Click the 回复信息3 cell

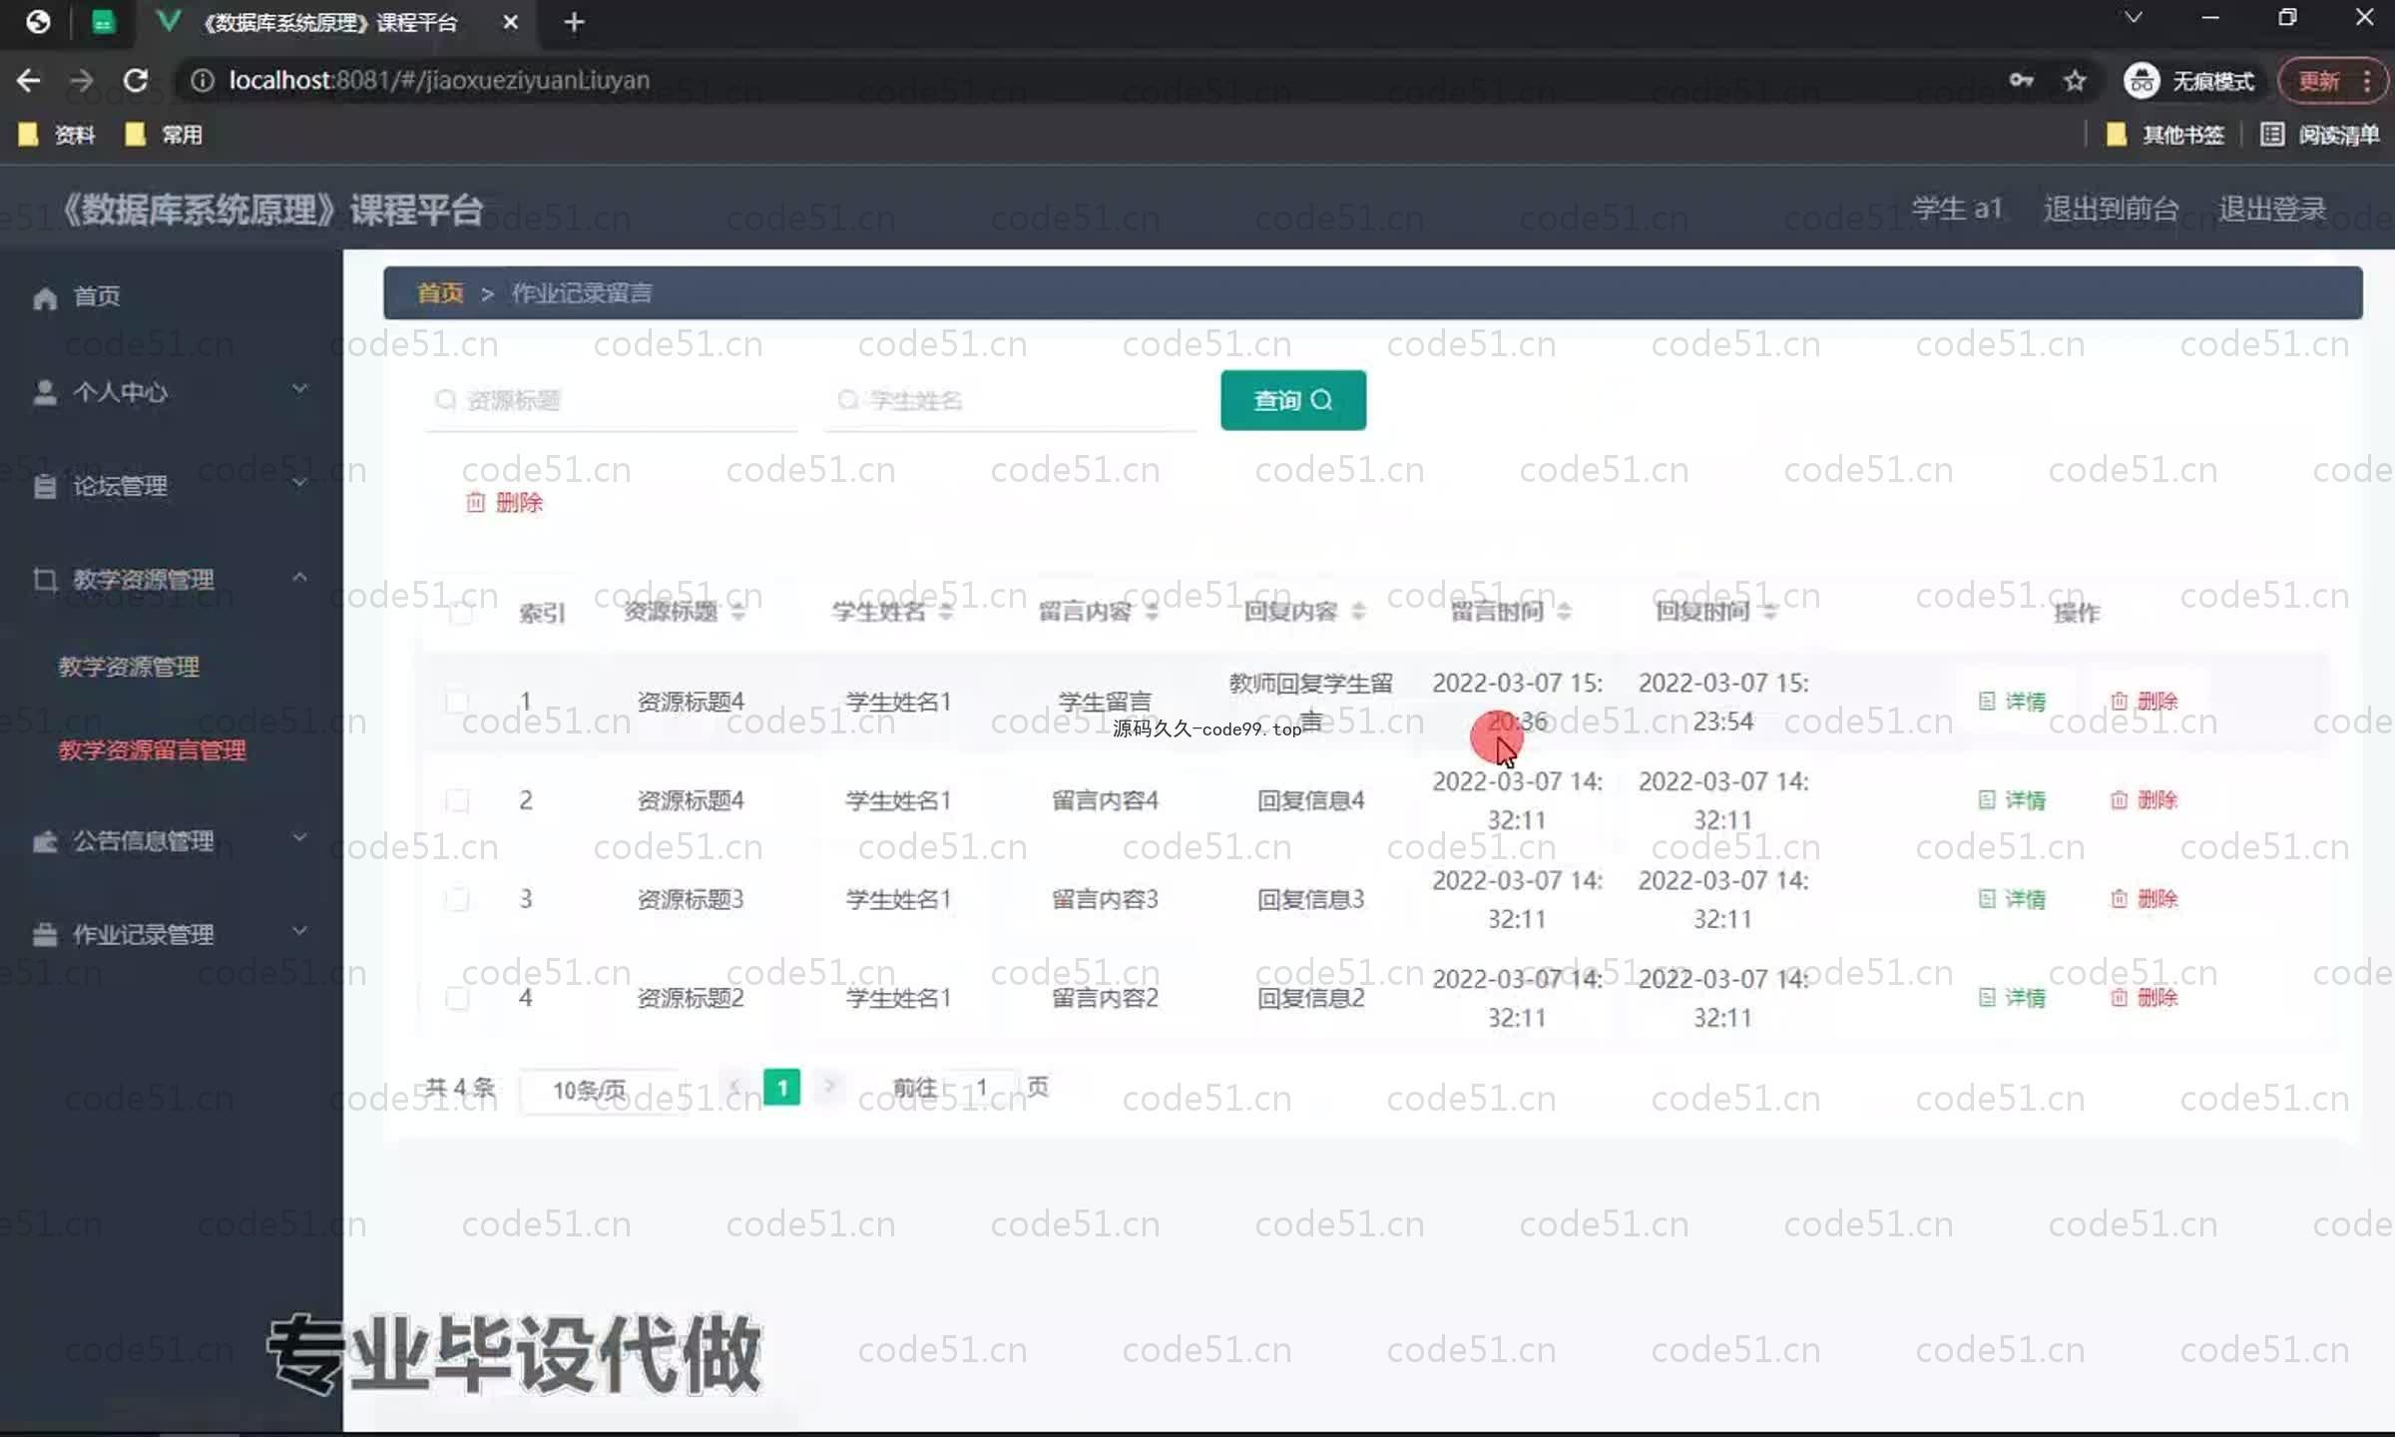click(1310, 899)
